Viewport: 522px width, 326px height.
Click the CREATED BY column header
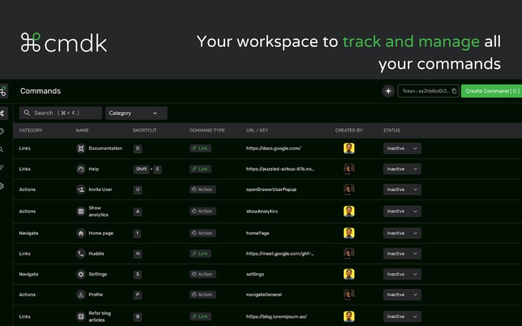[349, 130]
